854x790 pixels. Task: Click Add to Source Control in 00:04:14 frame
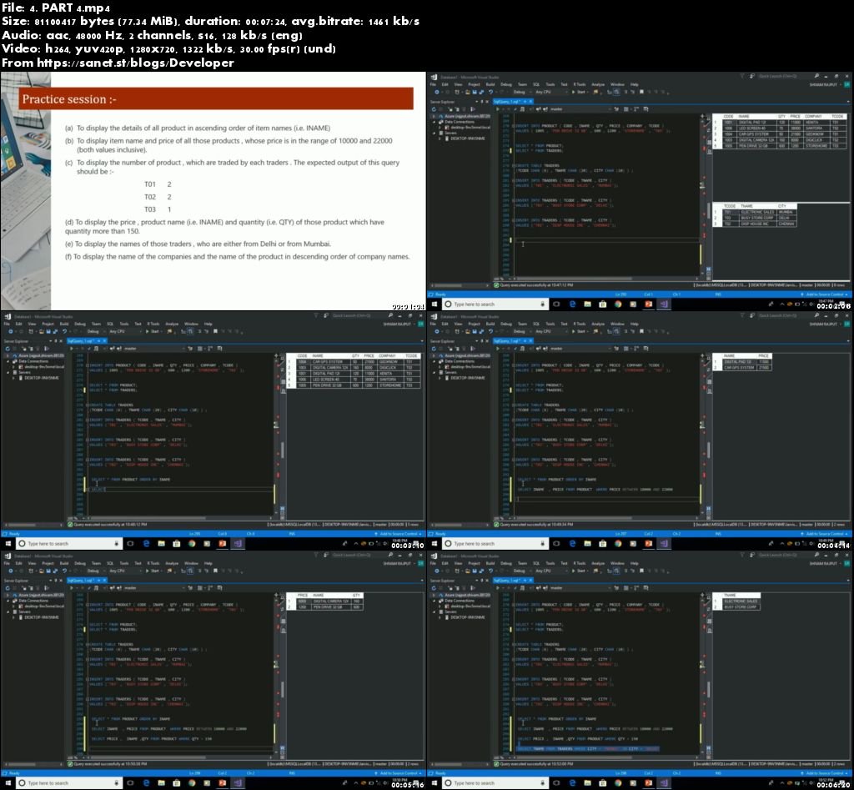[826, 533]
